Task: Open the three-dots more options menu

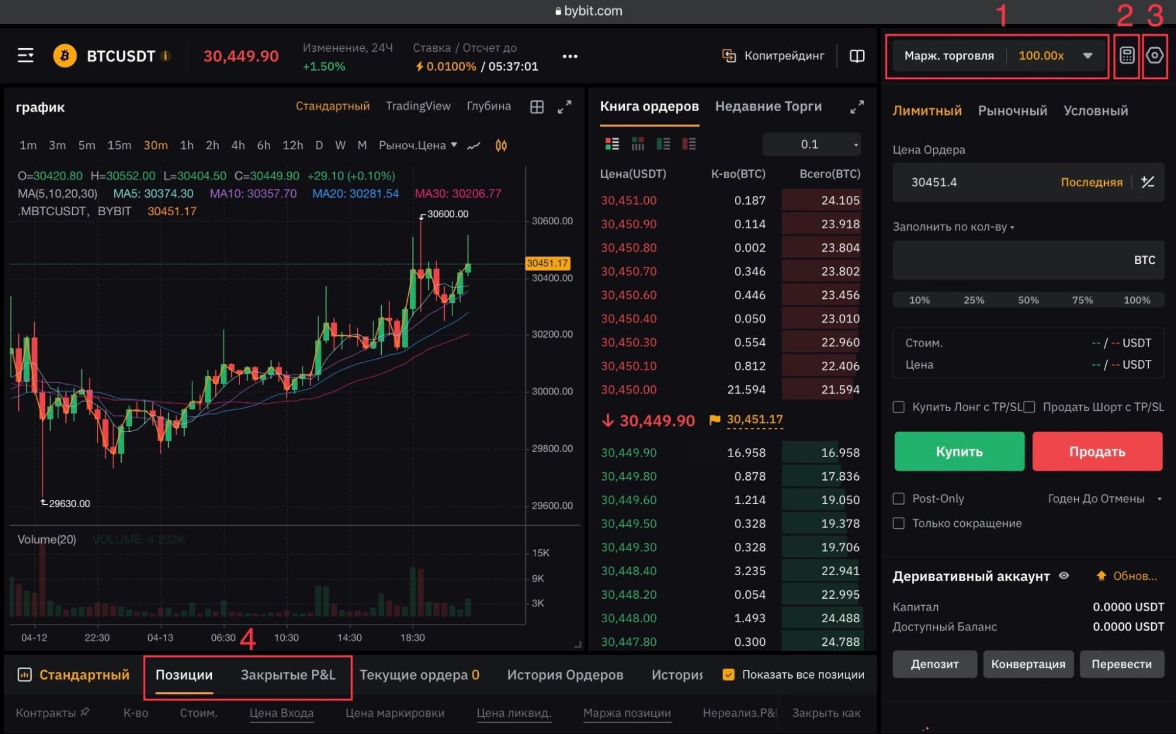Action: [569, 56]
